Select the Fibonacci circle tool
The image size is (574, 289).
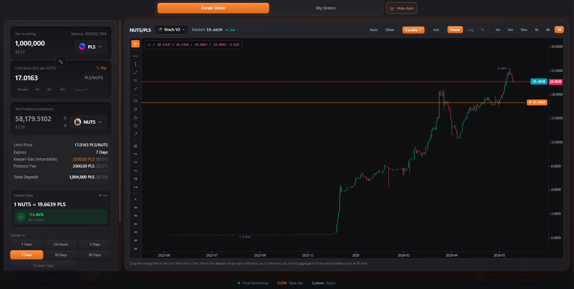tap(135, 171)
